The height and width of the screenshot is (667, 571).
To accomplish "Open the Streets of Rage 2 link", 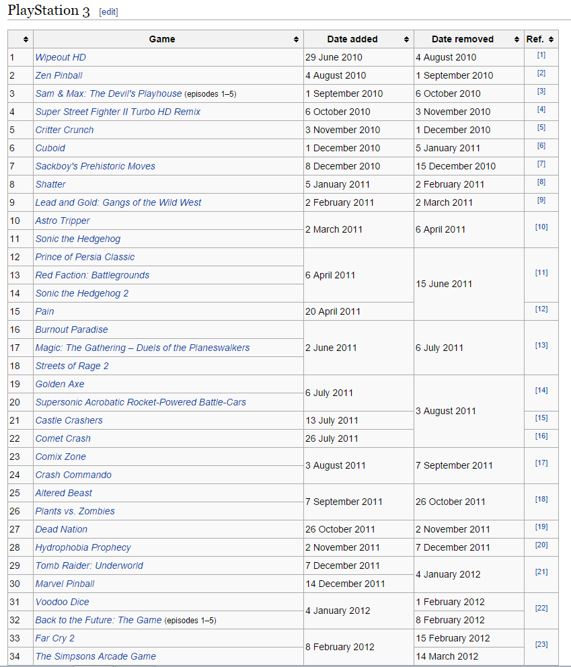I will click(72, 366).
